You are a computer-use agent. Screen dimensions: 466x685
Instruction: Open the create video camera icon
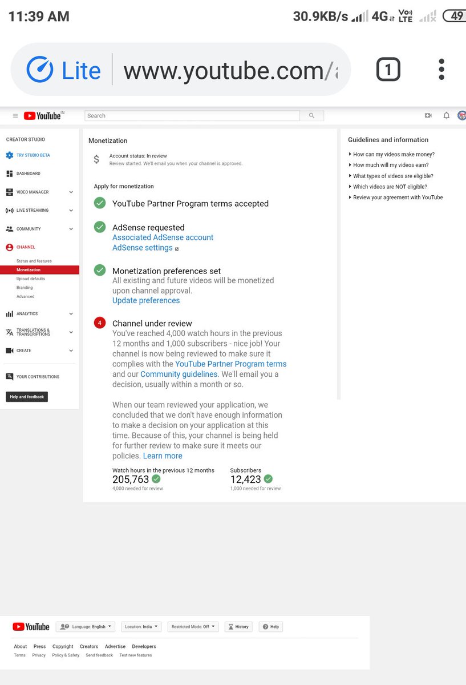[x=428, y=115]
